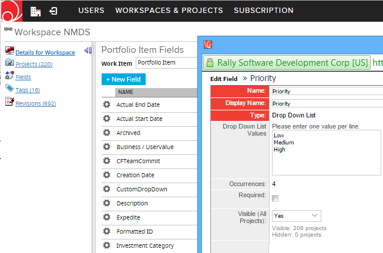Open gear menu for Formatted ID
The height and width of the screenshot is (253, 383).
click(x=106, y=231)
